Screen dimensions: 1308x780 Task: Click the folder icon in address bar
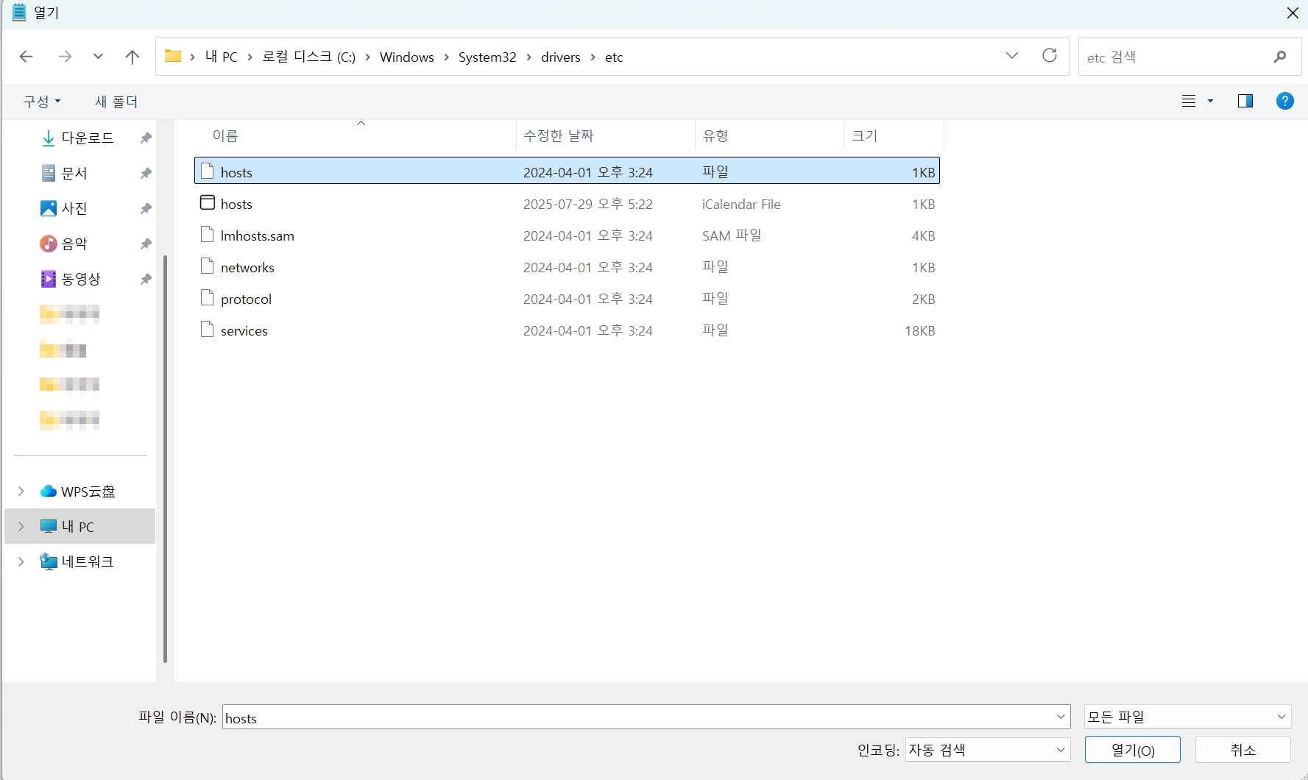[x=173, y=56]
